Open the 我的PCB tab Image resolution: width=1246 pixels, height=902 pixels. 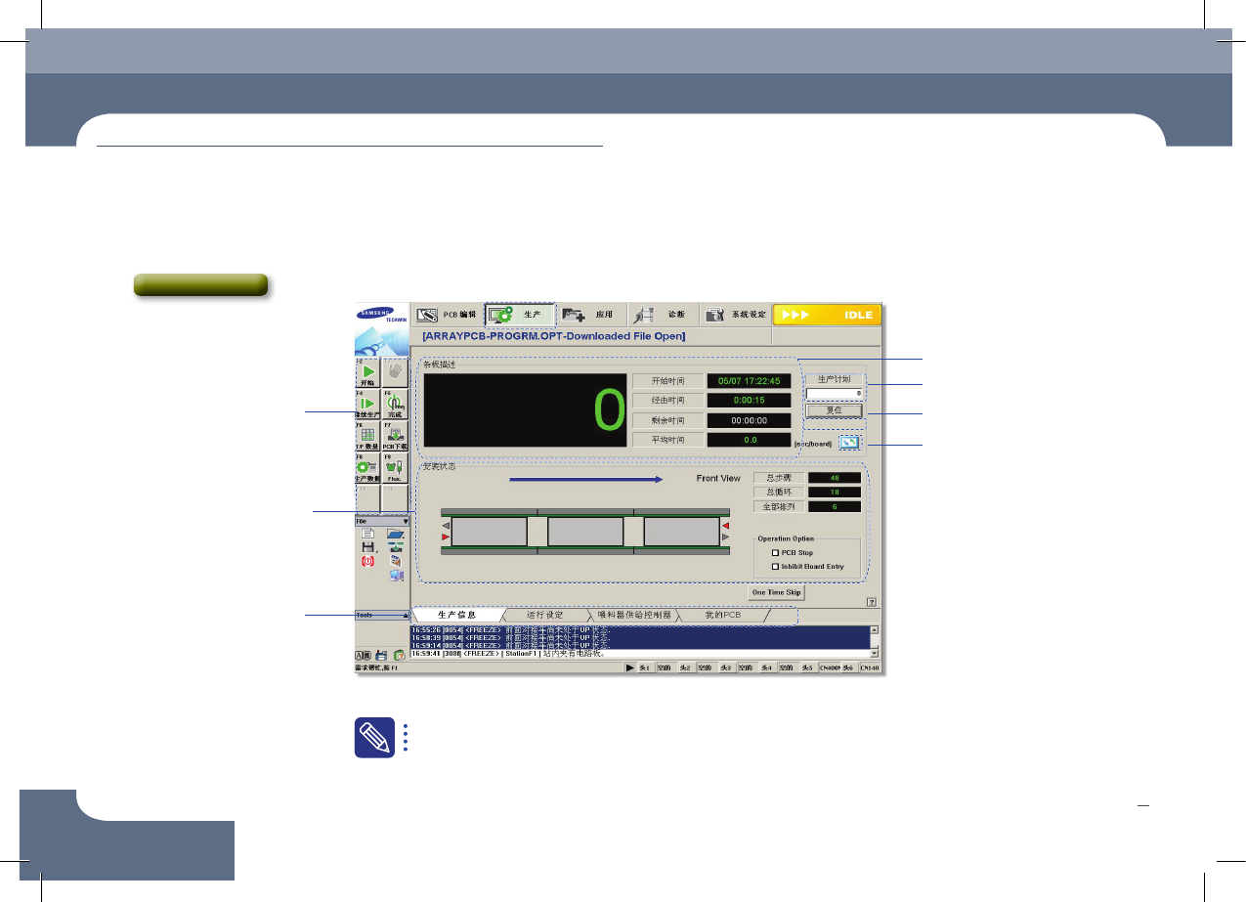tap(722, 616)
